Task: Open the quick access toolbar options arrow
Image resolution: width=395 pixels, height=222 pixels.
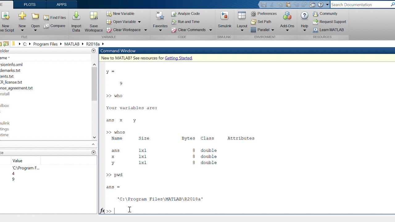Action: coord(328,5)
